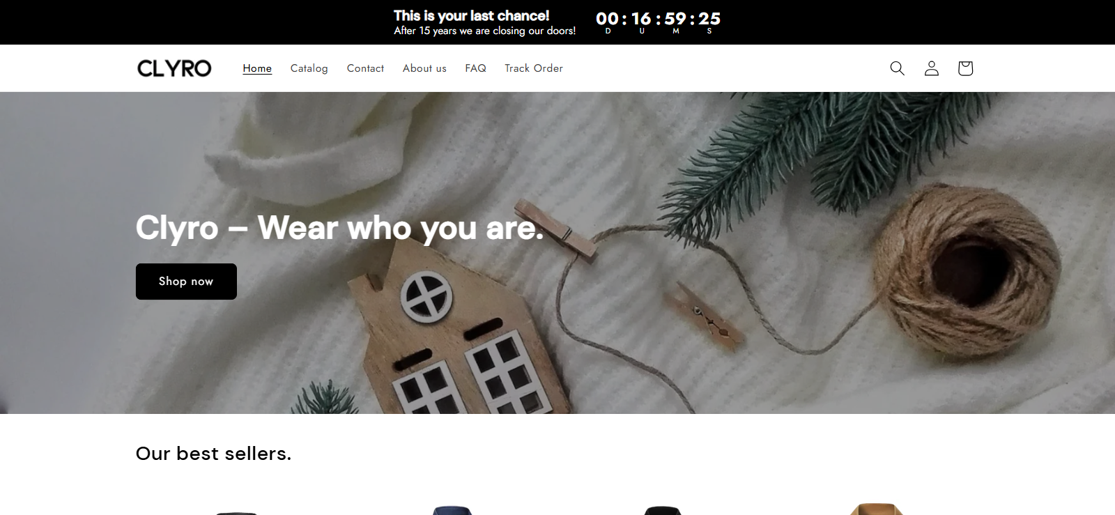1115x515 pixels.
Task: Open the search magnifier icon
Action: pyautogui.click(x=897, y=68)
